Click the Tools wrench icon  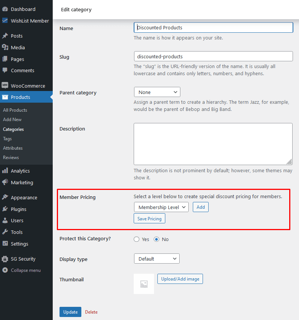point(5,232)
